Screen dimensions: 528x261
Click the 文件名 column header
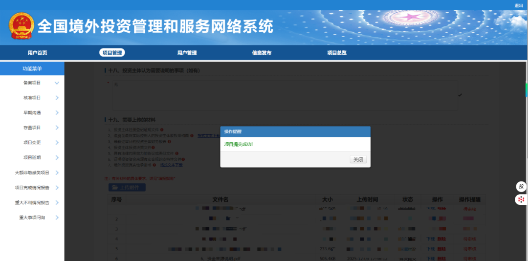[220, 199]
